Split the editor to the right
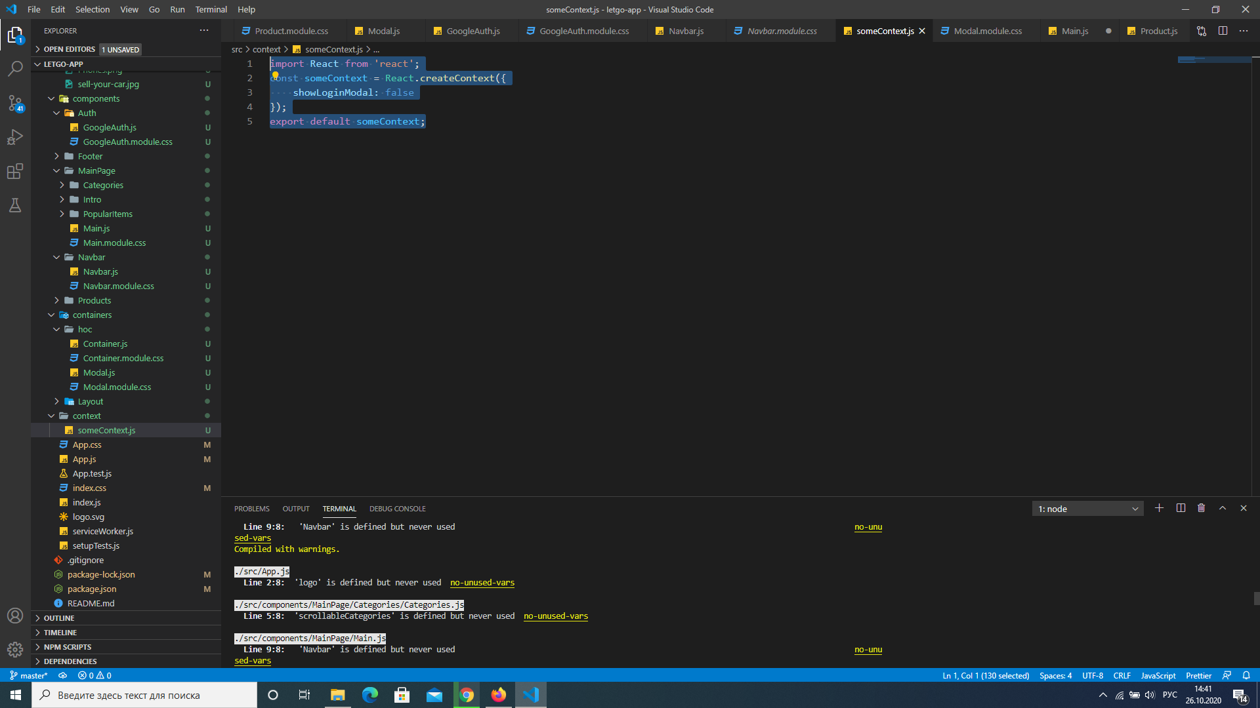The image size is (1260, 708). 1223,31
